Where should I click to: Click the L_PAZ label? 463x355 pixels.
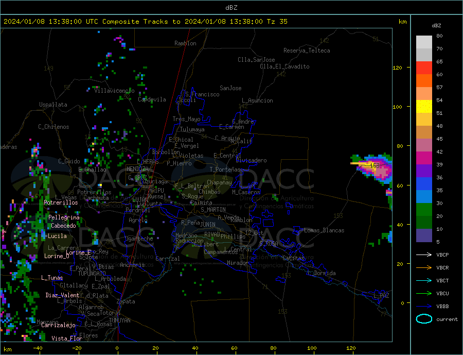tap(382, 296)
